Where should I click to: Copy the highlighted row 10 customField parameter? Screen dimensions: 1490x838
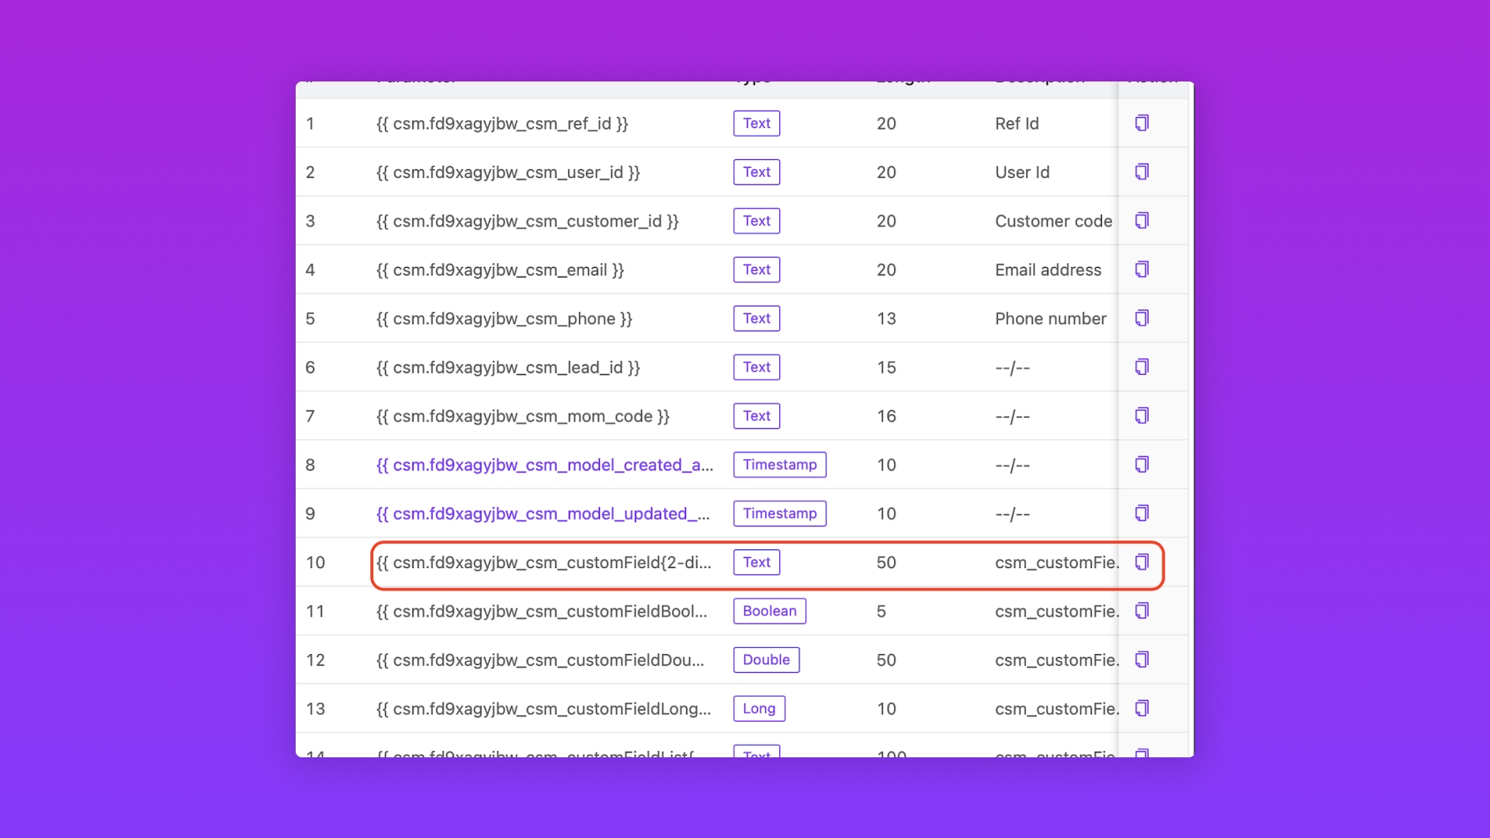click(x=1142, y=563)
